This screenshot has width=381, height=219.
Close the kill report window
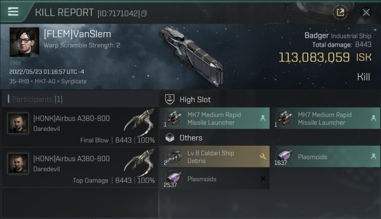click(x=366, y=12)
